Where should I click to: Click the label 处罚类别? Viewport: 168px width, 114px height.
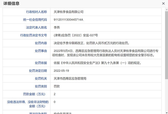click(41, 86)
